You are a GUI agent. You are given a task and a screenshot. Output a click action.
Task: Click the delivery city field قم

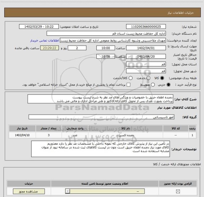146,71
